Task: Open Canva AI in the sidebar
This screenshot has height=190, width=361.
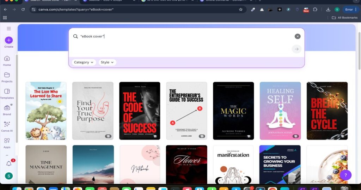Action: 7,126
